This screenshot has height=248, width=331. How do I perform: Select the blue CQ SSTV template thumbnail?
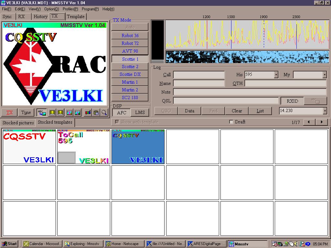click(x=138, y=147)
